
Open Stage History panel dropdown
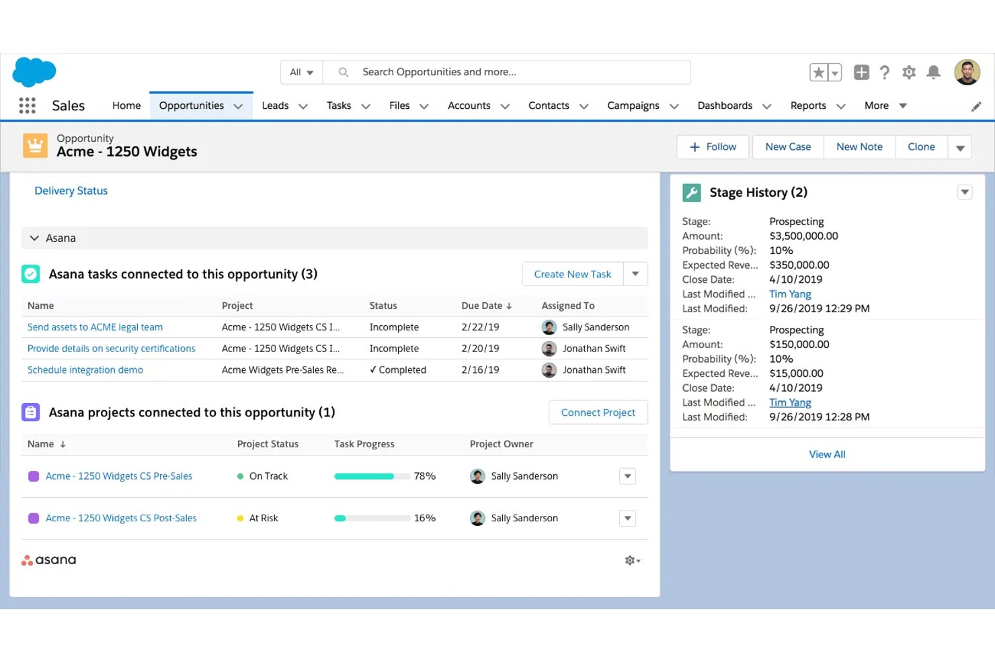pos(965,192)
